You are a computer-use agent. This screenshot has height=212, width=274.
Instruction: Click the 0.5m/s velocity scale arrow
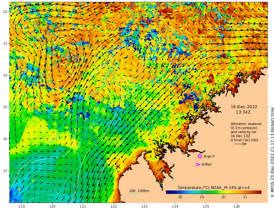click(240, 144)
